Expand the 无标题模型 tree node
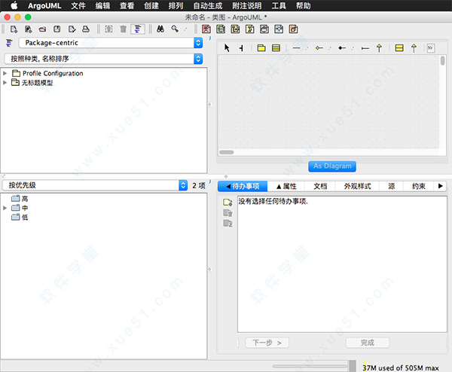452x372 pixels. click(x=5, y=83)
